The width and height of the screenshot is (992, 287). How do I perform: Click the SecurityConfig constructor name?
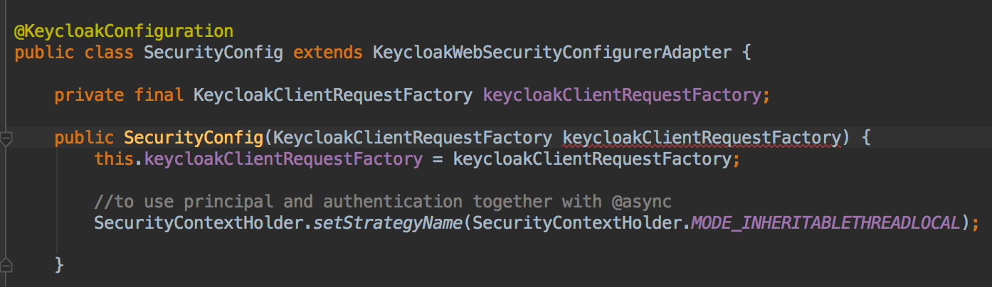(194, 138)
